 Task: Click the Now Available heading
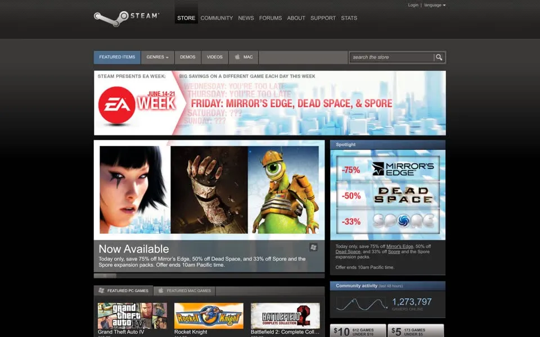[134, 249]
